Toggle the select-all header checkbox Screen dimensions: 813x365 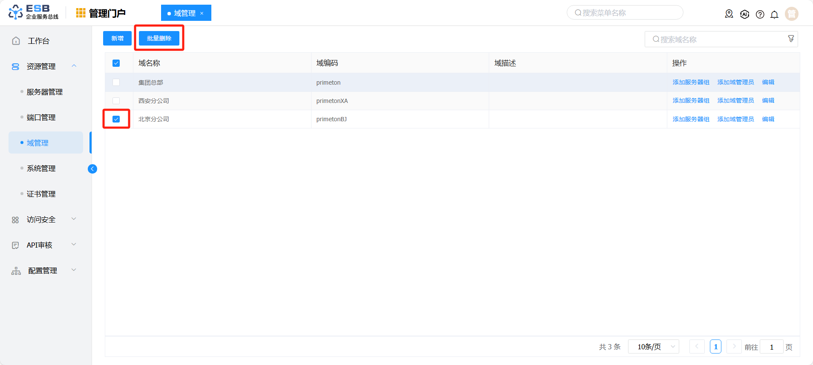tap(116, 63)
